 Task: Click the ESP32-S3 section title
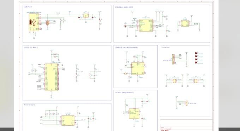pyautogui.click(x=31, y=48)
